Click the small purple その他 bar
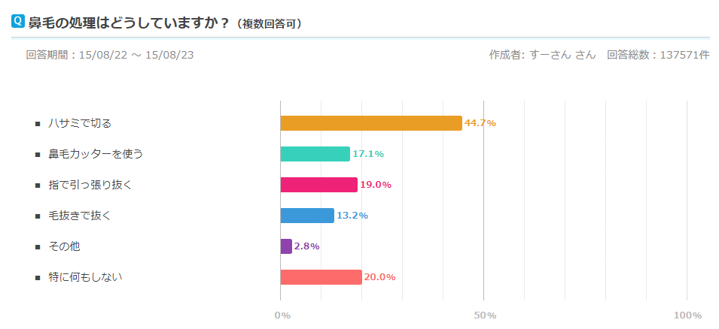 286,246
